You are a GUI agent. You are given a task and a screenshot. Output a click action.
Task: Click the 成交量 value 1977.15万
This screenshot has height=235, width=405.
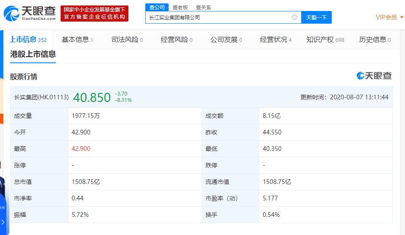[x=86, y=116]
